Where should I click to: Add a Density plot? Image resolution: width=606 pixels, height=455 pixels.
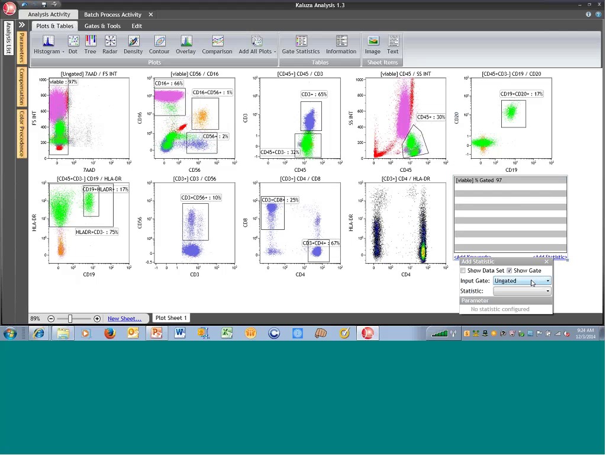tap(133, 44)
